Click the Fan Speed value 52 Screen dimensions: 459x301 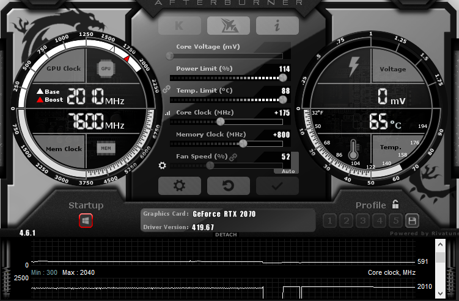[285, 157]
